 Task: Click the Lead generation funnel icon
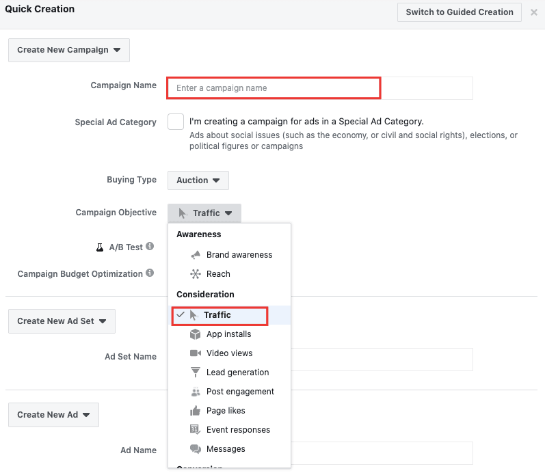[196, 373]
